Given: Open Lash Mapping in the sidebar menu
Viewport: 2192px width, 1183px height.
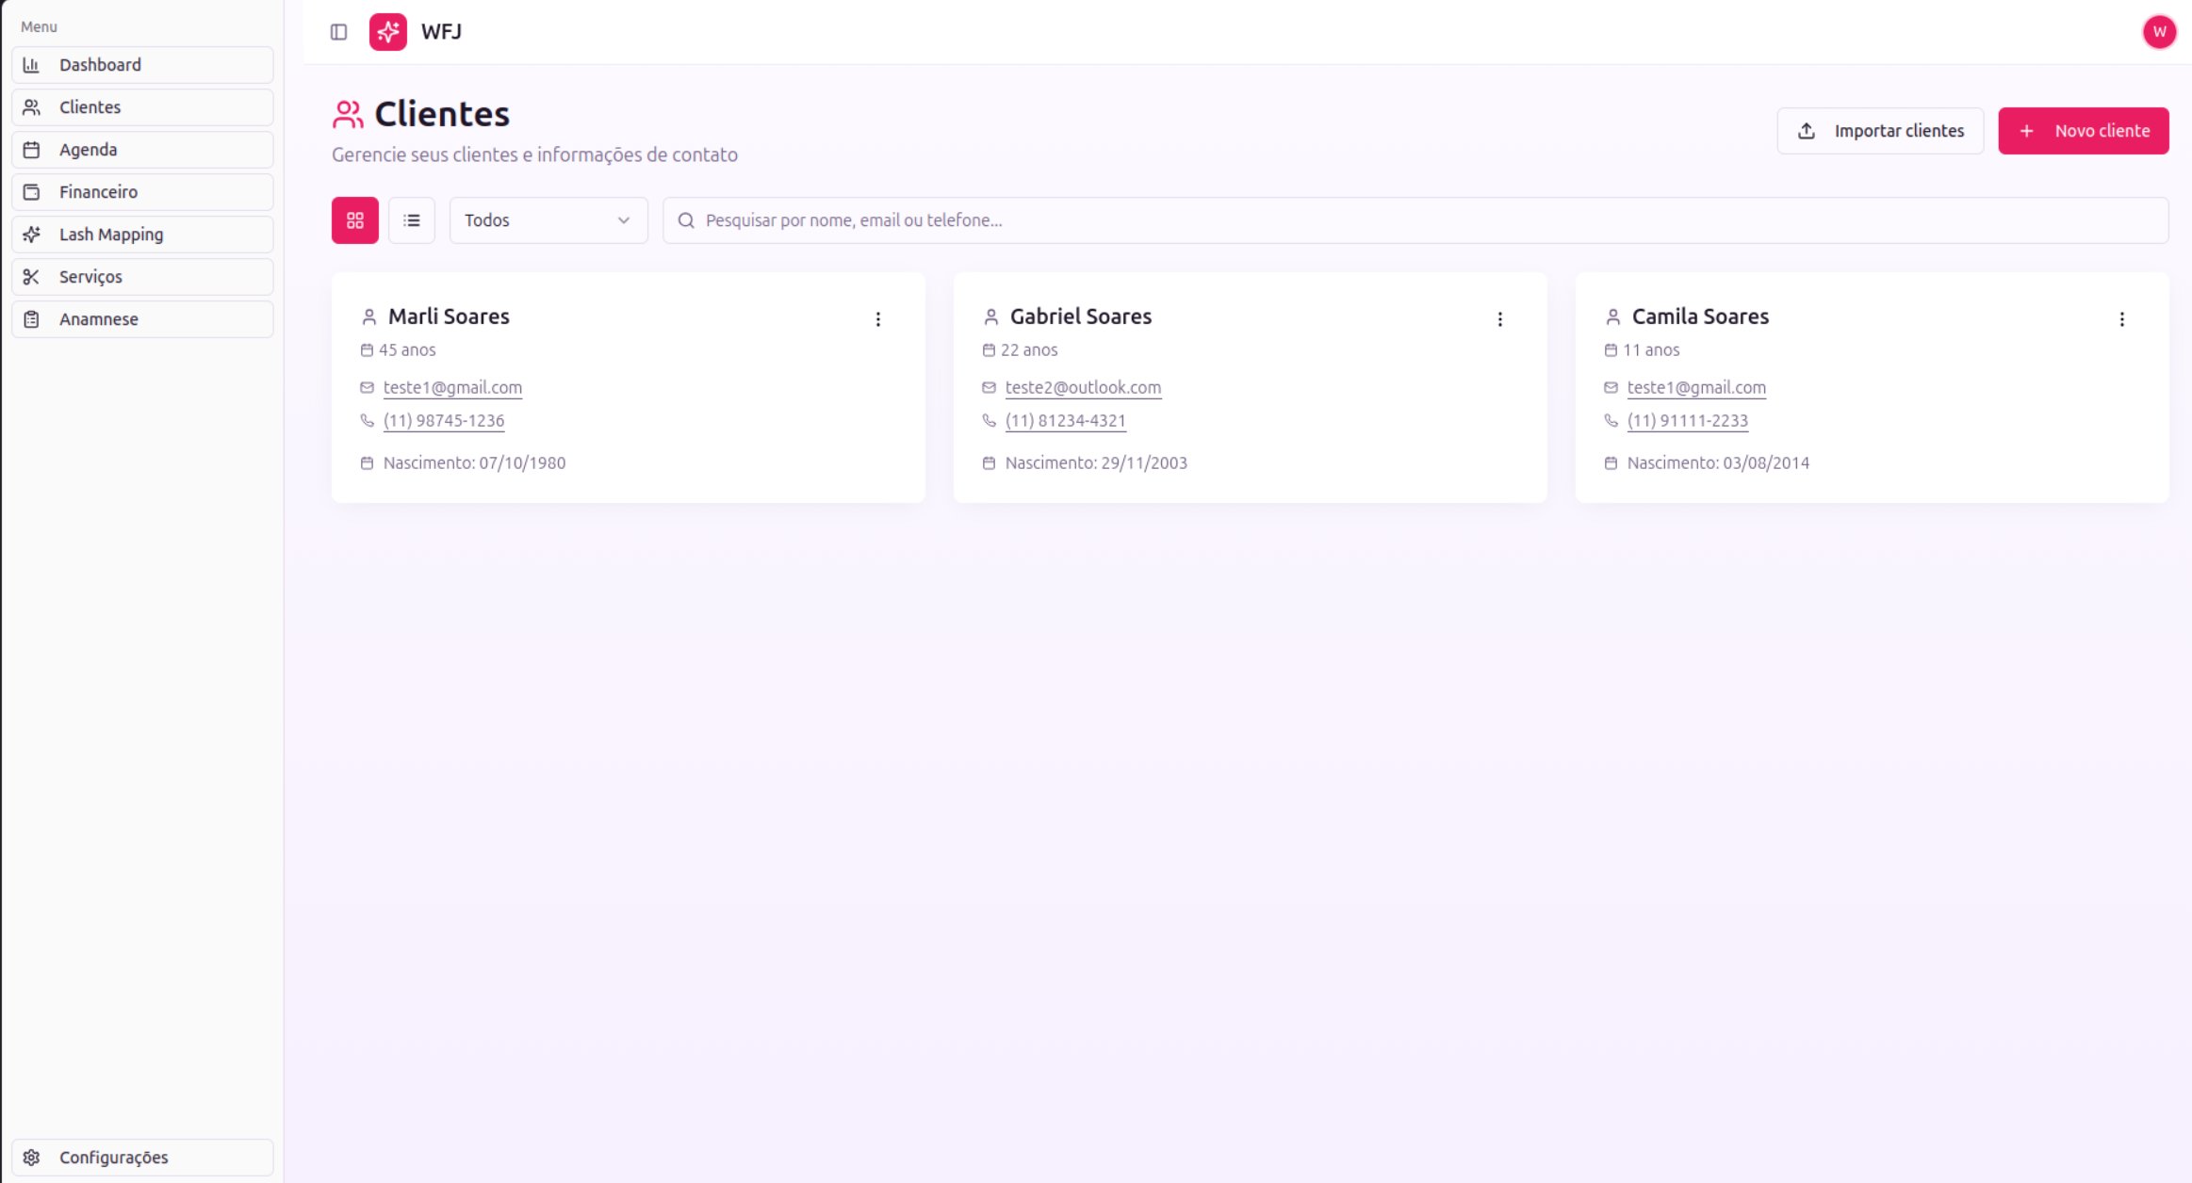Looking at the screenshot, I should (142, 235).
